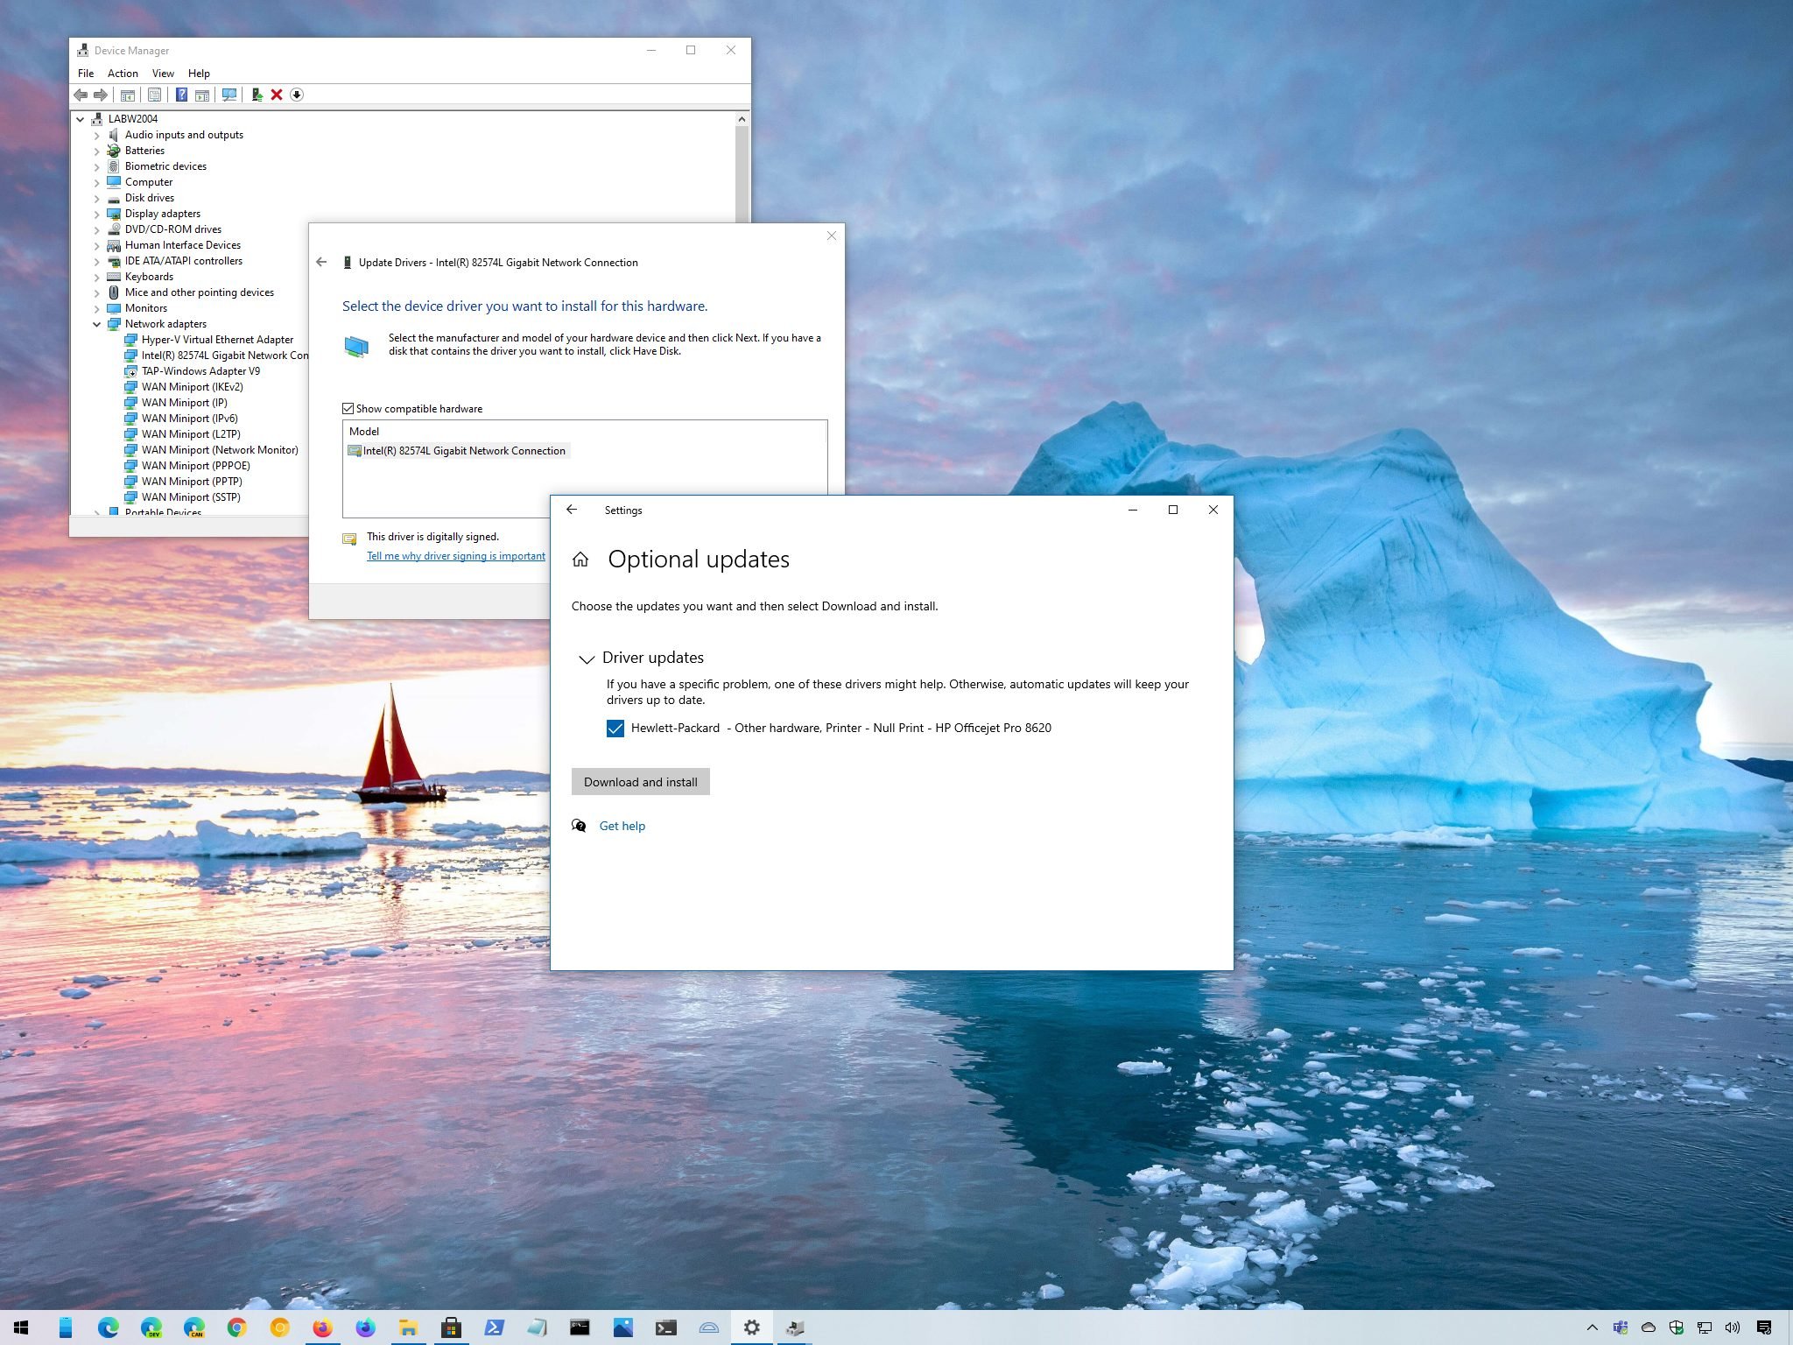Click the red X Uninstall device icon
1793x1345 pixels.
(277, 95)
